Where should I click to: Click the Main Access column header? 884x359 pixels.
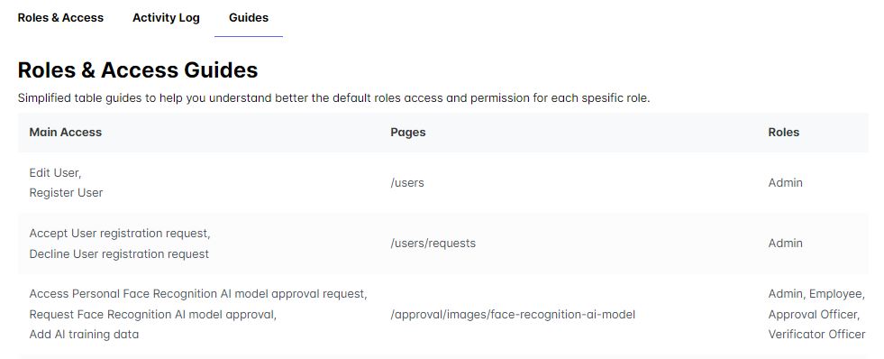tap(66, 132)
